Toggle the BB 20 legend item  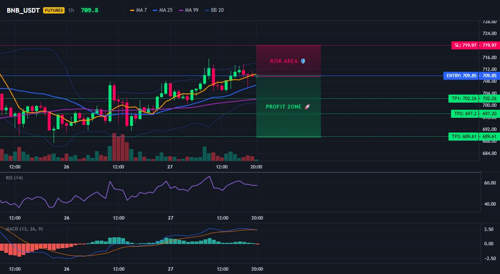click(x=214, y=10)
